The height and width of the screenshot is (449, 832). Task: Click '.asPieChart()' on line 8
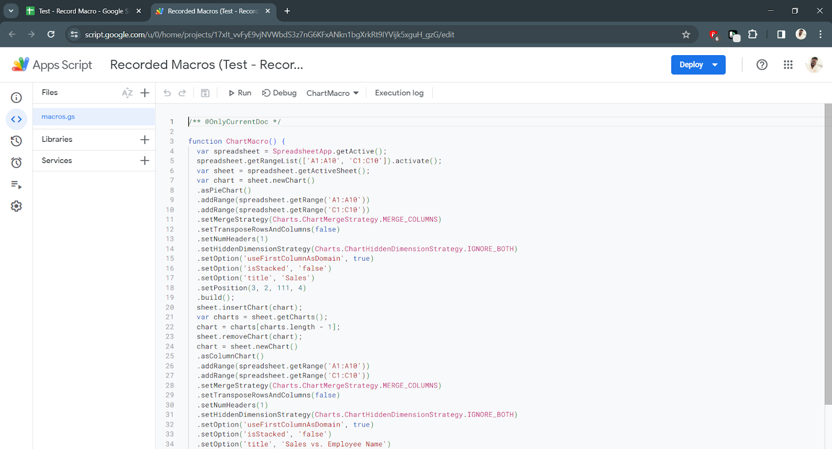click(x=224, y=190)
